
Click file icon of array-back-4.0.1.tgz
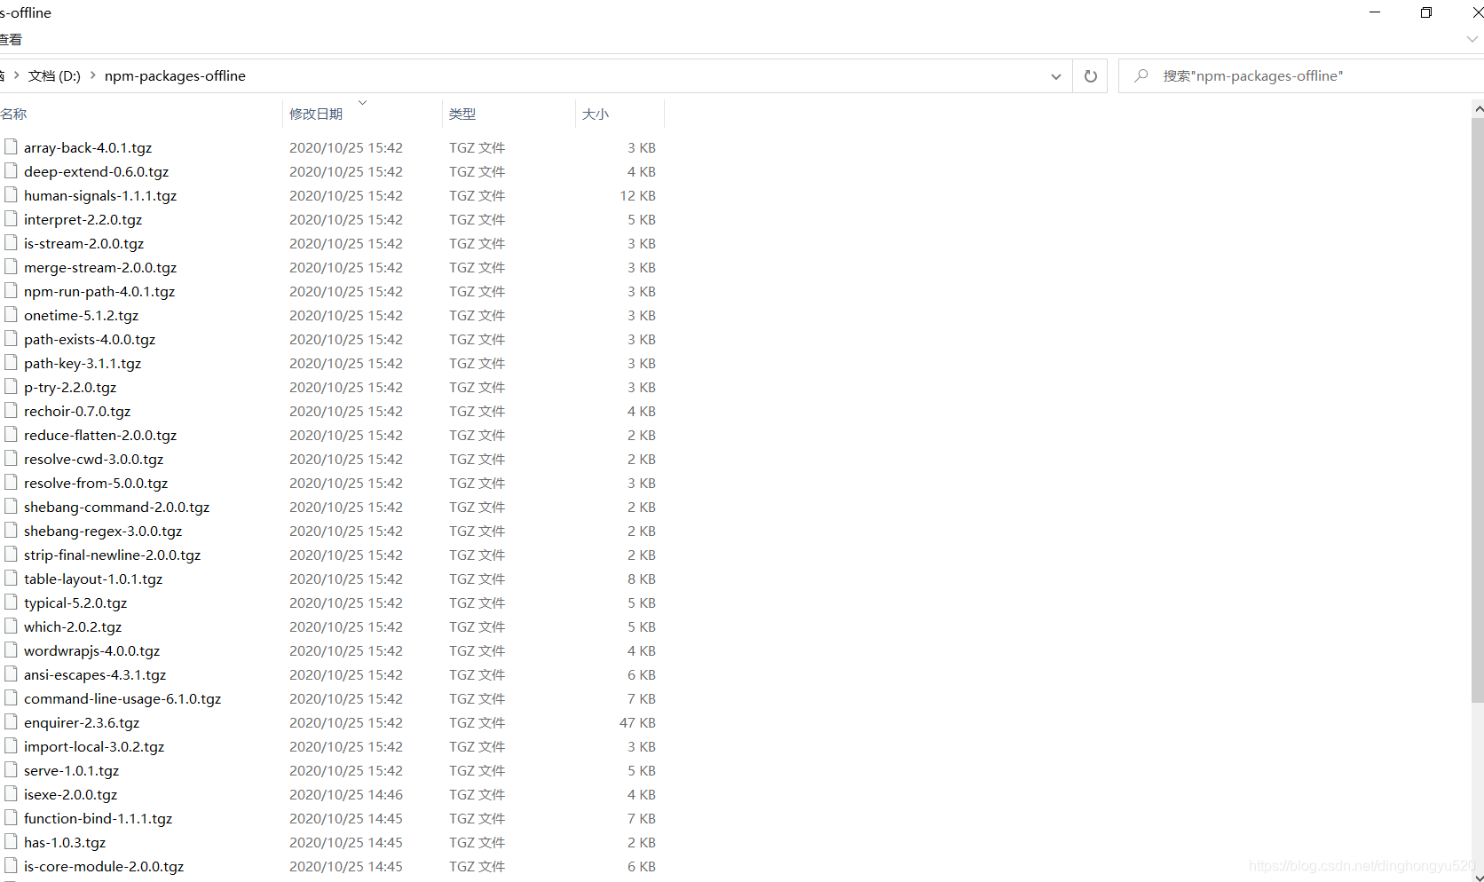pyautogui.click(x=11, y=146)
